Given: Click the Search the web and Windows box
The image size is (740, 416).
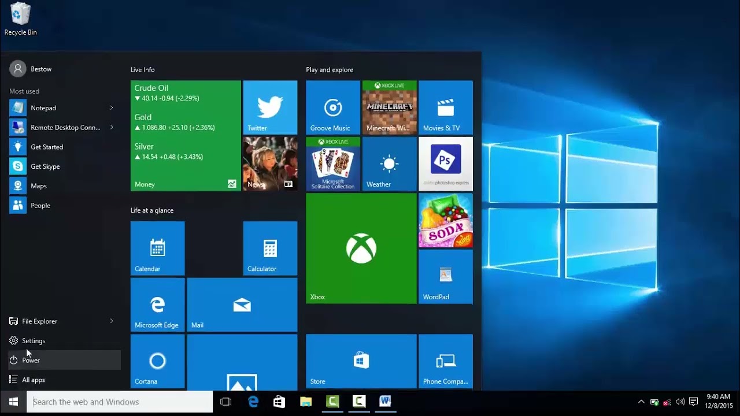Looking at the screenshot, I should (x=120, y=402).
